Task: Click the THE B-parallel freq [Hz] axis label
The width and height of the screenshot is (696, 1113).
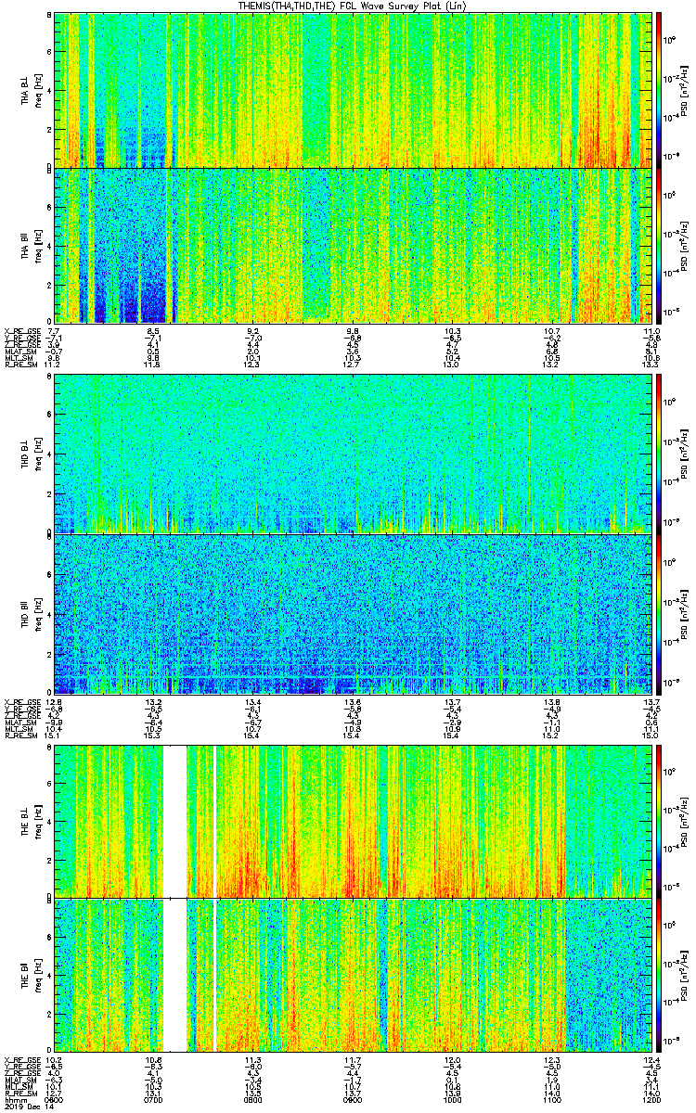Action: (37, 976)
